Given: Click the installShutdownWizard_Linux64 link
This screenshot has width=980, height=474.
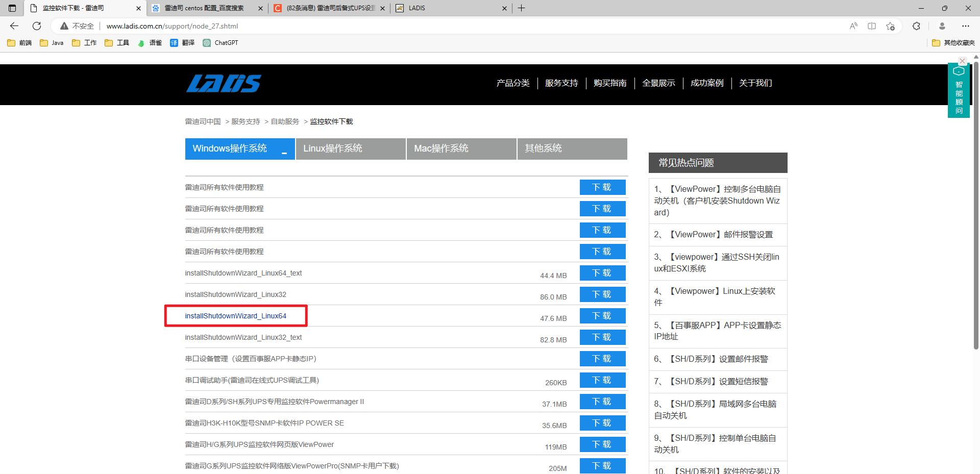Looking at the screenshot, I should (235, 316).
